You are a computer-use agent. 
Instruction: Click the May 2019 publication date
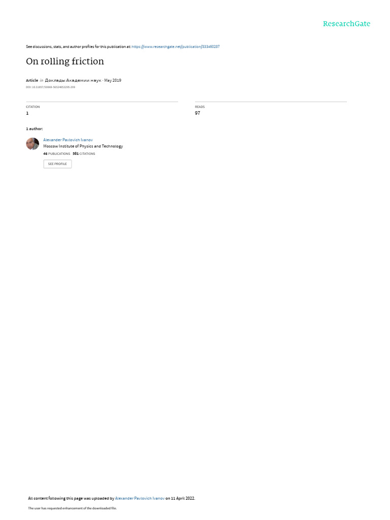point(113,80)
